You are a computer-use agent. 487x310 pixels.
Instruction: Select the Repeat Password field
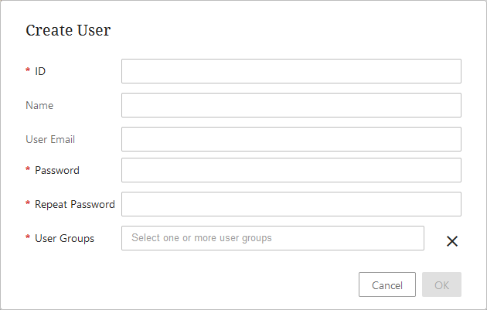pos(291,204)
